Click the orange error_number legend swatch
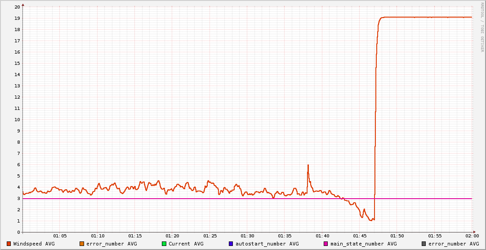486x250 pixels. (81, 244)
